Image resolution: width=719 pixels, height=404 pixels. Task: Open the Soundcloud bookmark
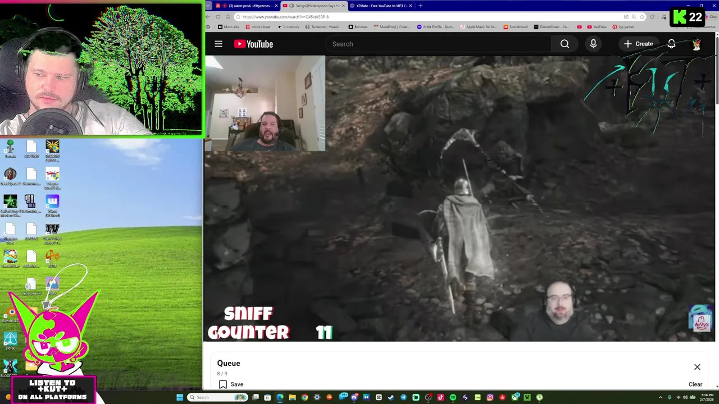pos(516,27)
